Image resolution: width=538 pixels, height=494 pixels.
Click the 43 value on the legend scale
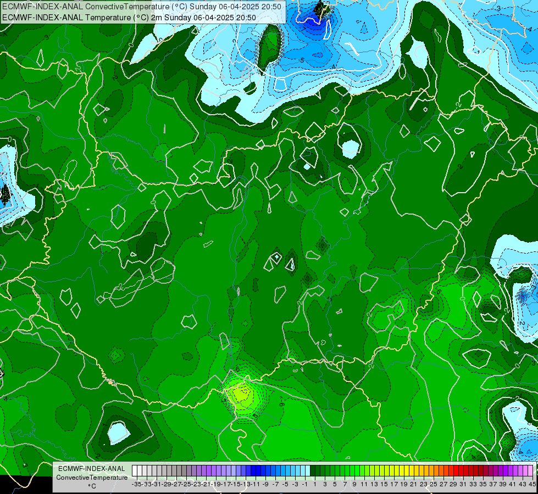click(x=523, y=484)
